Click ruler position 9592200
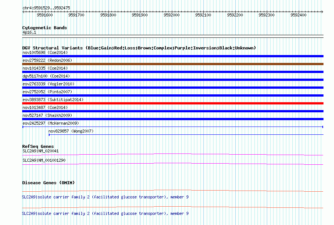Screen dimensions: 334x225 (x=235, y=15)
